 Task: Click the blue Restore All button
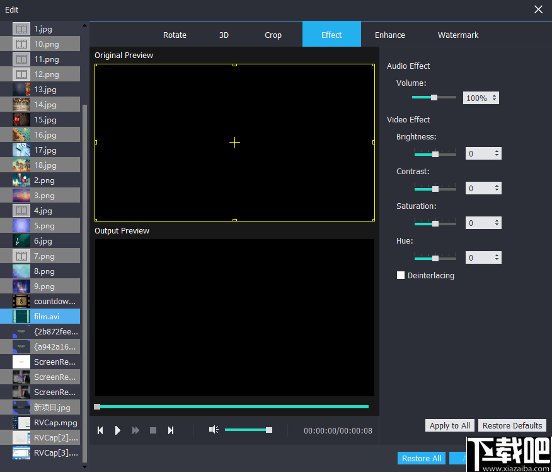[421, 458]
